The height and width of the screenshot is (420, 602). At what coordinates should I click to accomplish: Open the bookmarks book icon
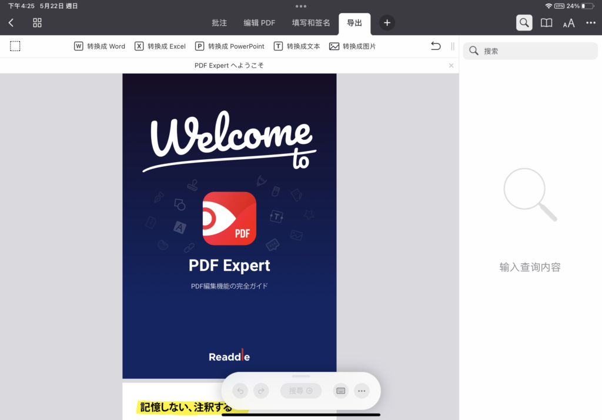tap(546, 23)
